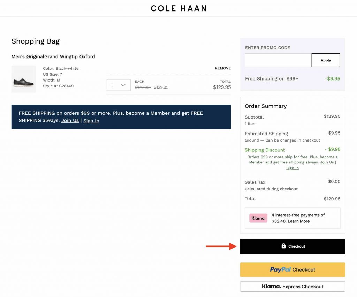Focus the promo code input field
This screenshot has width=357, height=297.
[278, 60]
